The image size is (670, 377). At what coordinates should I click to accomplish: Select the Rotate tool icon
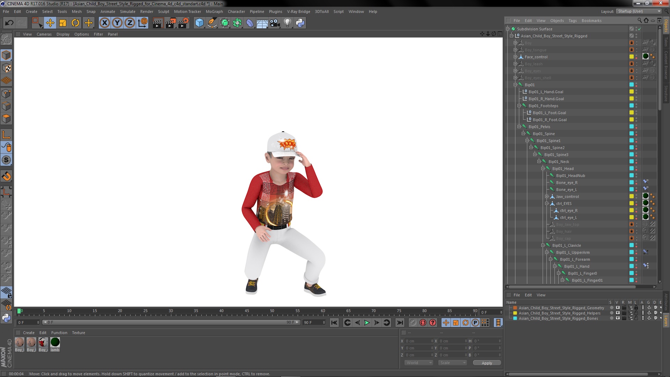point(75,23)
